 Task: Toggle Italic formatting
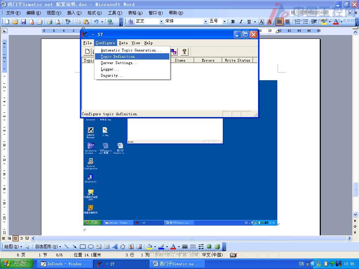coord(241,21)
